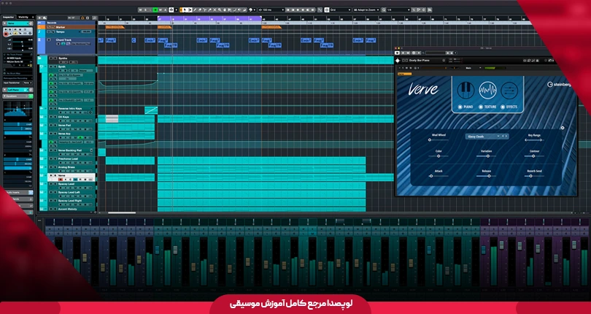This screenshot has width=591, height=314.
Task: Select the Erase tool in toolbar
Action: click(200, 9)
